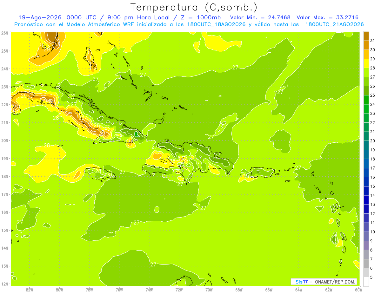Click the "21N" latitude axis label

pos(4,122)
